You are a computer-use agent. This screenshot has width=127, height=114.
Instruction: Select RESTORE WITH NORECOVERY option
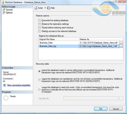[39, 80]
